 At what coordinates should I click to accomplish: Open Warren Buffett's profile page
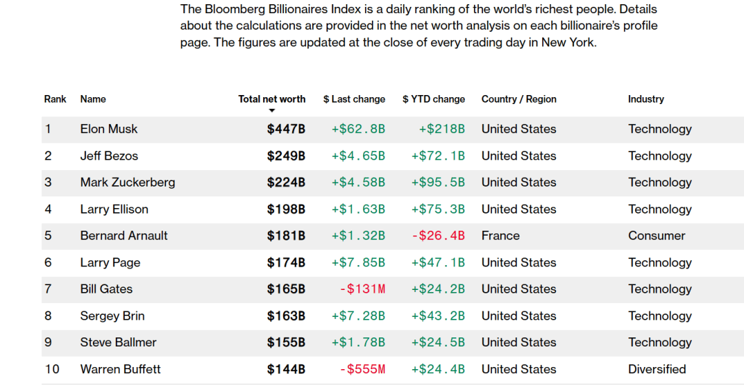[x=121, y=369]
